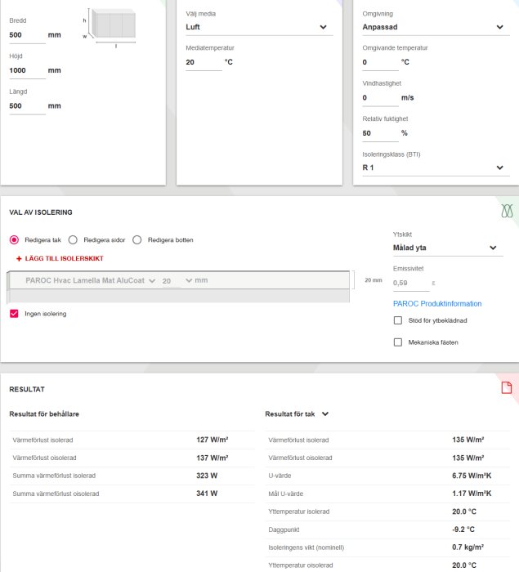This screenshot has height=572, width=519.
Task: Click the Mediatemperatur input field
Action: [x=204, y=62]
